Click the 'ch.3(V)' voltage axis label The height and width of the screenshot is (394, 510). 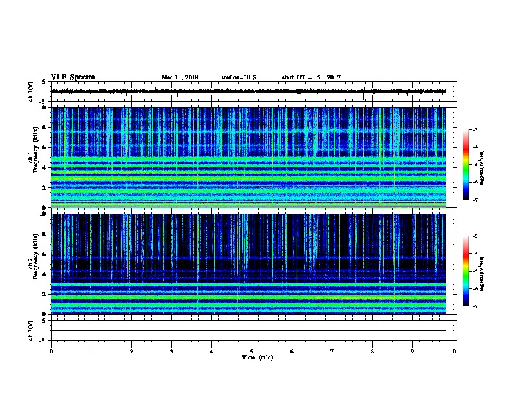[30, 330]
